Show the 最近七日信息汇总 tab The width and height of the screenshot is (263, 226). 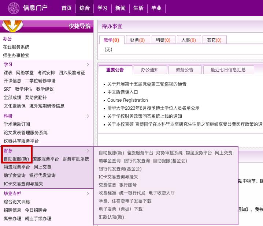(x=228, y=69)
